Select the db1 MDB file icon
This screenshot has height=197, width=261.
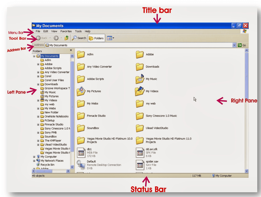click(81, 153)
